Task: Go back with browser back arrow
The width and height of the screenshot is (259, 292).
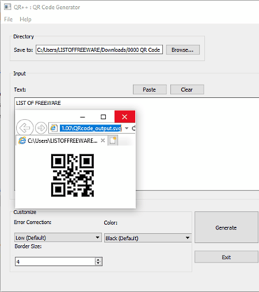Action: (x=25, y=128)
